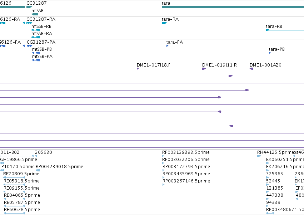This screenshot has width=304, height=215.
Task: Click the RE04065.5prime EST label
Action: click(x=22, y=195)
